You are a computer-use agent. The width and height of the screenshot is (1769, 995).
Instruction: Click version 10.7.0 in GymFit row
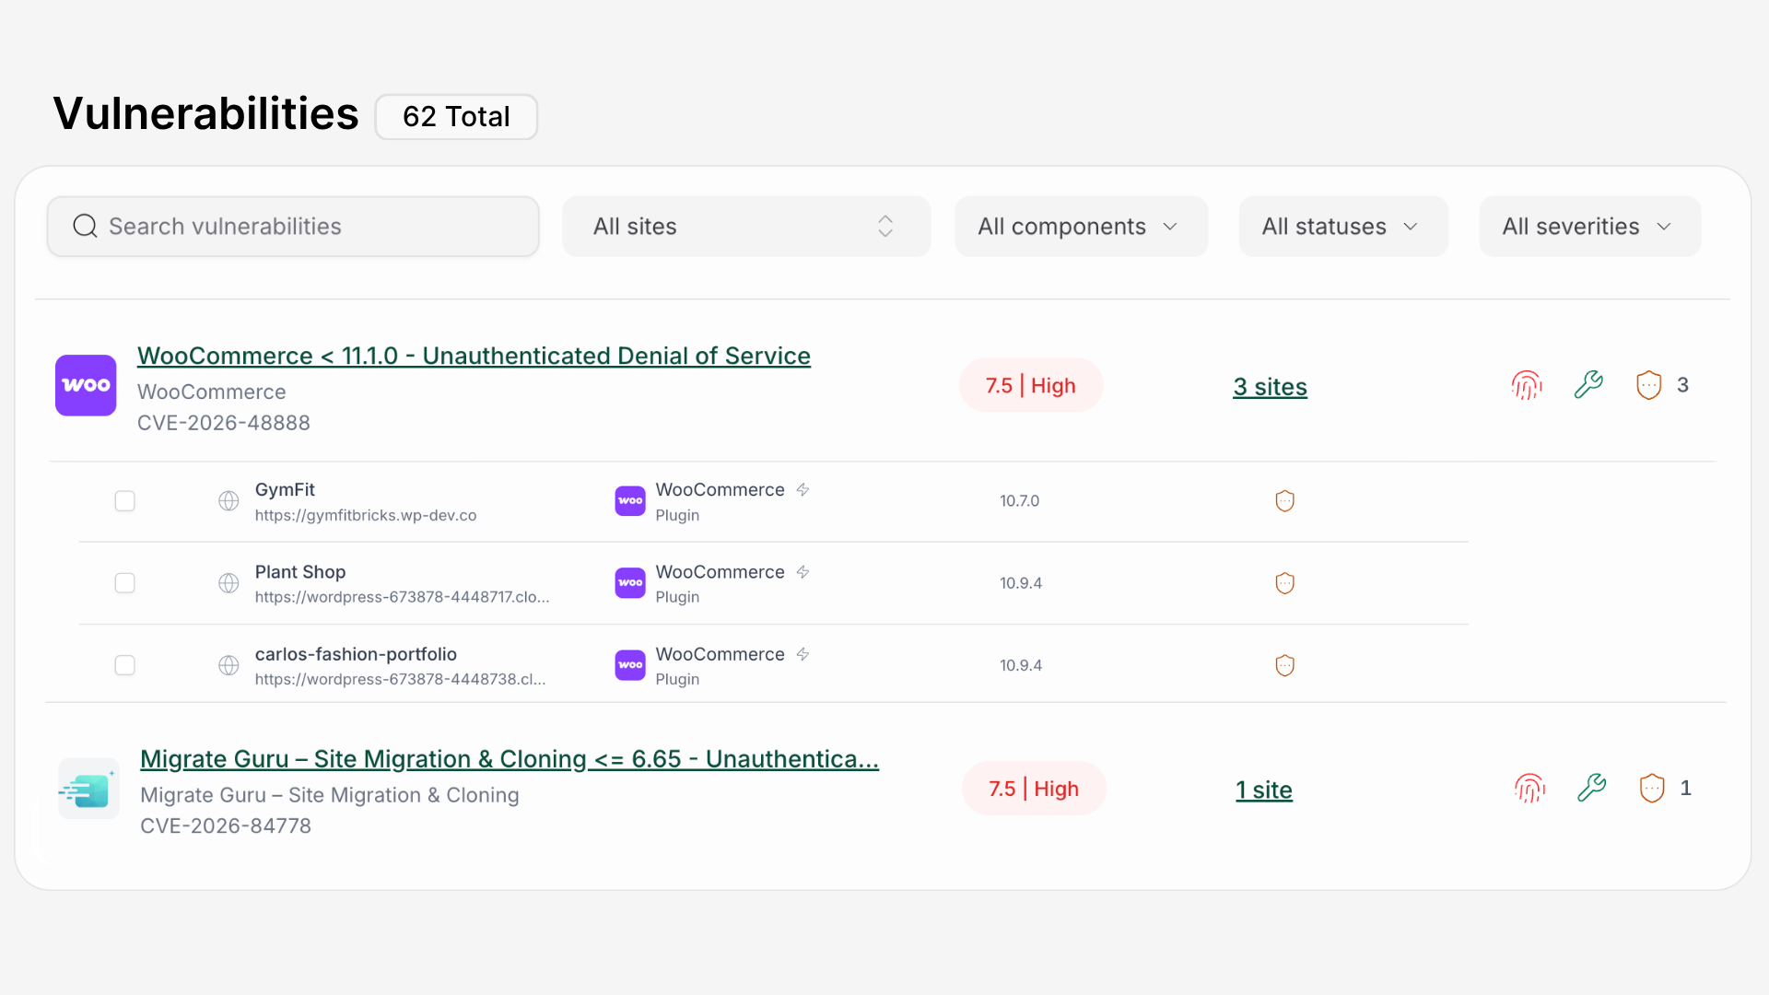click(1019, 501)
